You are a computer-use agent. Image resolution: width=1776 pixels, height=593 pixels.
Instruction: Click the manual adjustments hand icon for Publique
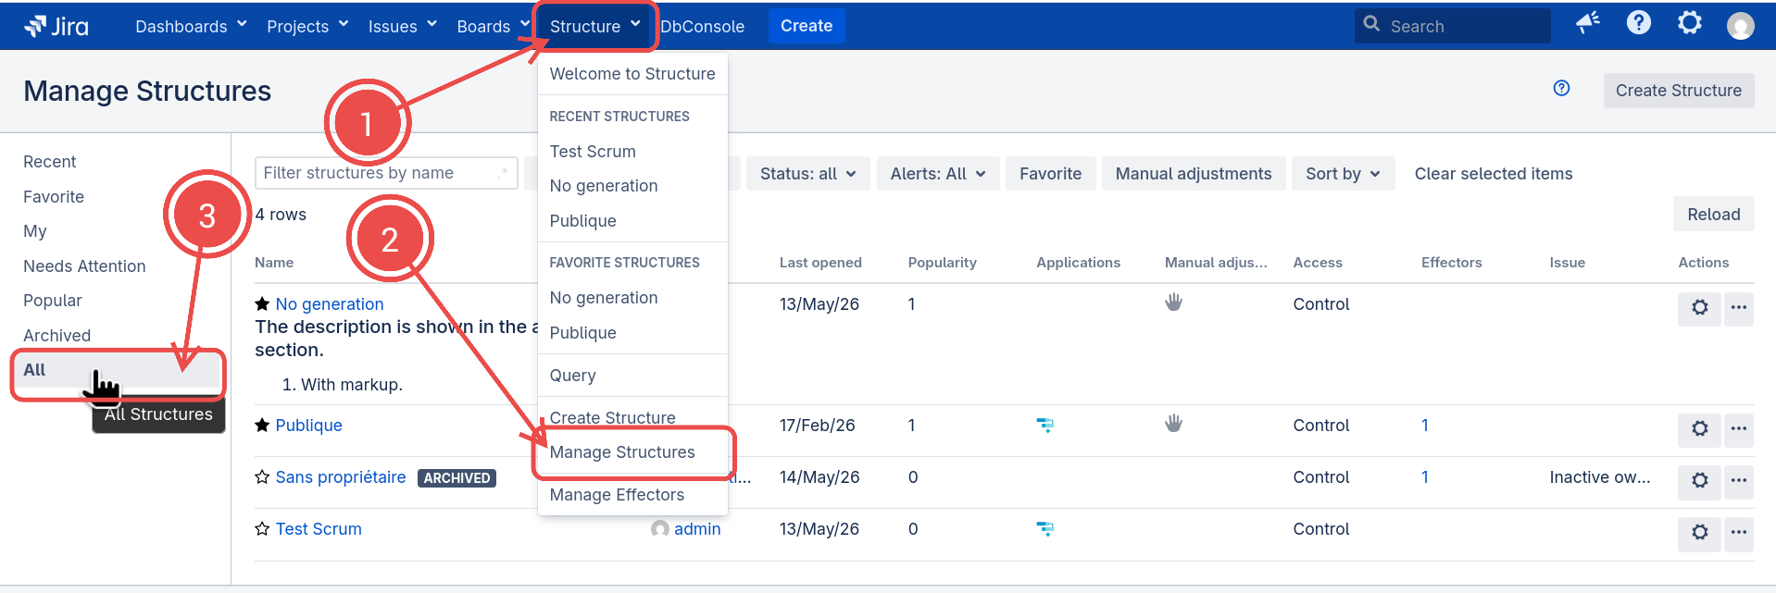pyautogui.click(x=1173, y=424)
